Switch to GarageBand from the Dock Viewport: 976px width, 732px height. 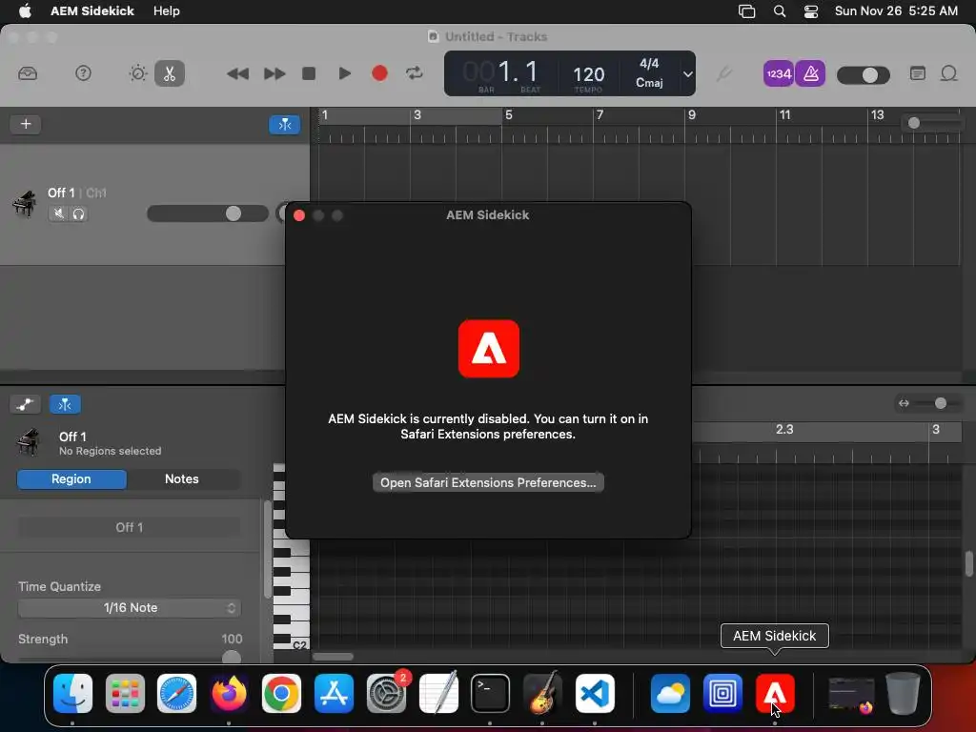tap(542, 694)
